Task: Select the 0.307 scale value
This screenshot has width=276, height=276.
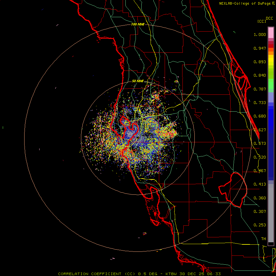Action: (260, 212)
